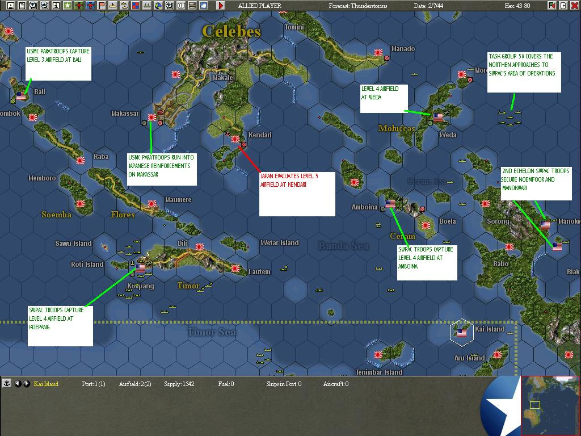The height and width of the screenshot is (436, 581).
Task: Click the green star toolbar icon
Action: pyautogui.click(x=68, y=6)
